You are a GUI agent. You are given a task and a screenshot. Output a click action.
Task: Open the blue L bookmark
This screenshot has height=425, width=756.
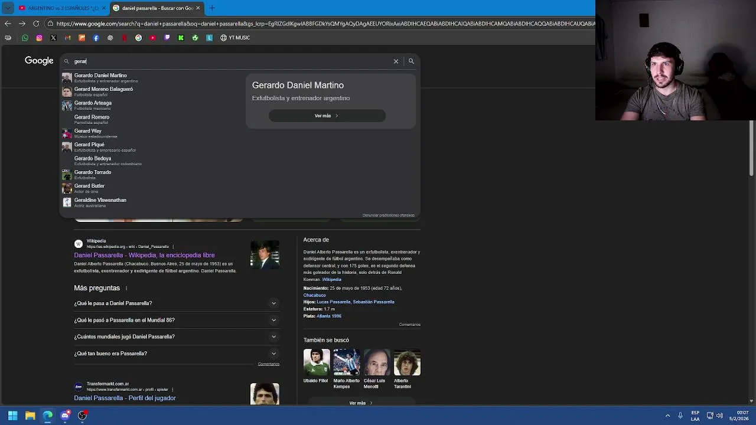click(x=209, y=38)
